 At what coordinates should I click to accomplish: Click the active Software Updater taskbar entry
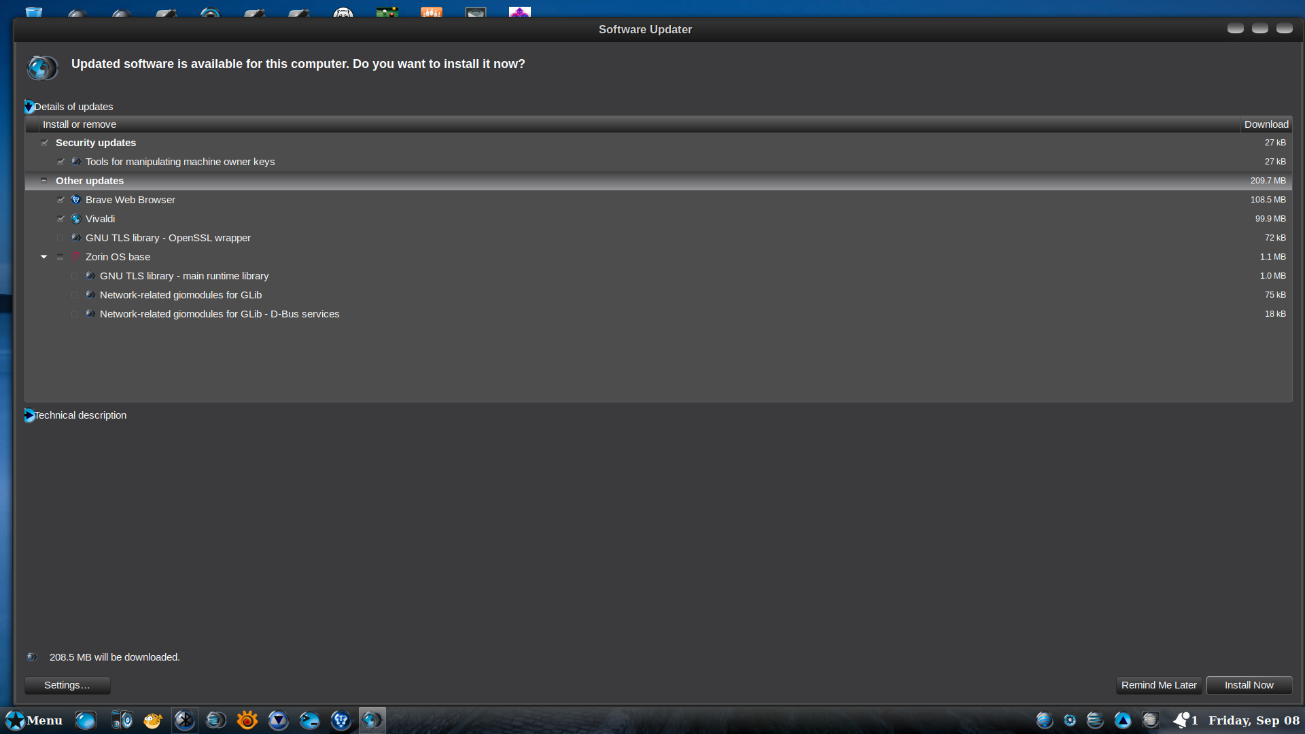click(x=372, y=720)
